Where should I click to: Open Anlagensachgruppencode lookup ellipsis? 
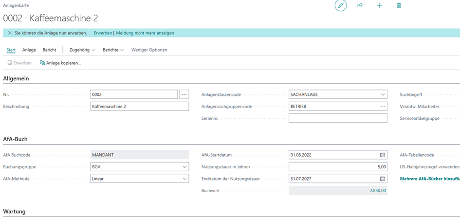coord(383,107)
